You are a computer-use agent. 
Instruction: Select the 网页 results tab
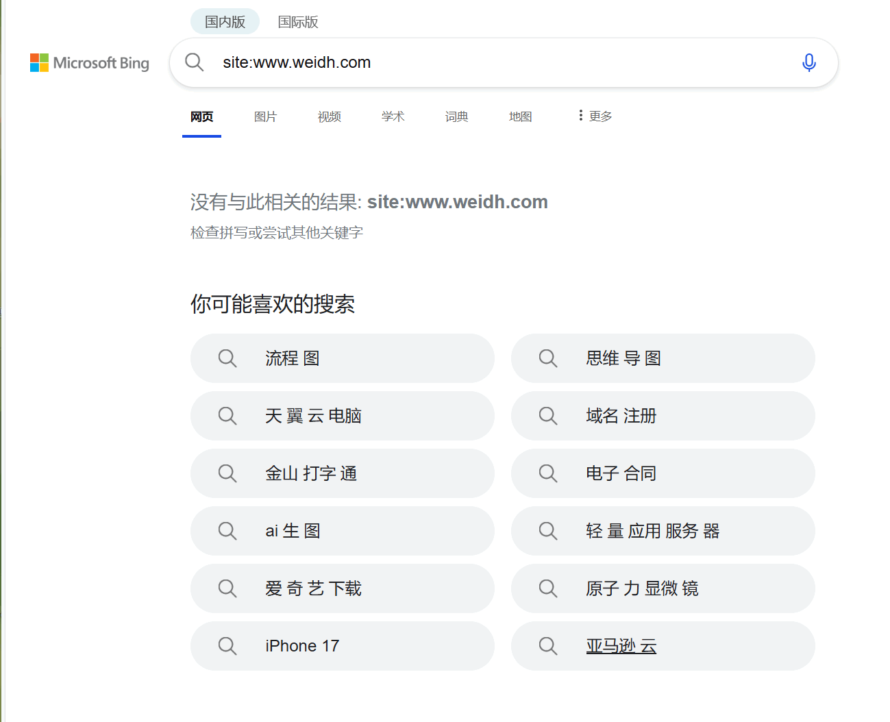pyautogui.click(x=201, y=117)
